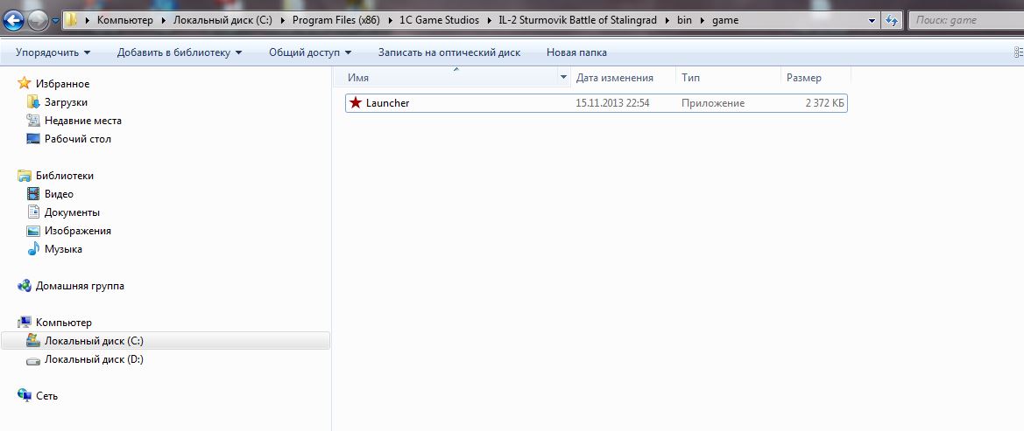Select Библиотеки in navigation pane
Screen dimensions: 1024x431
pyautogui.click(x=65, y=176)
